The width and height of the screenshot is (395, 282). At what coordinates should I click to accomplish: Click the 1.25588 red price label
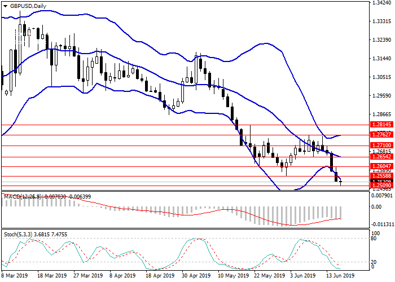click(381, 176)
